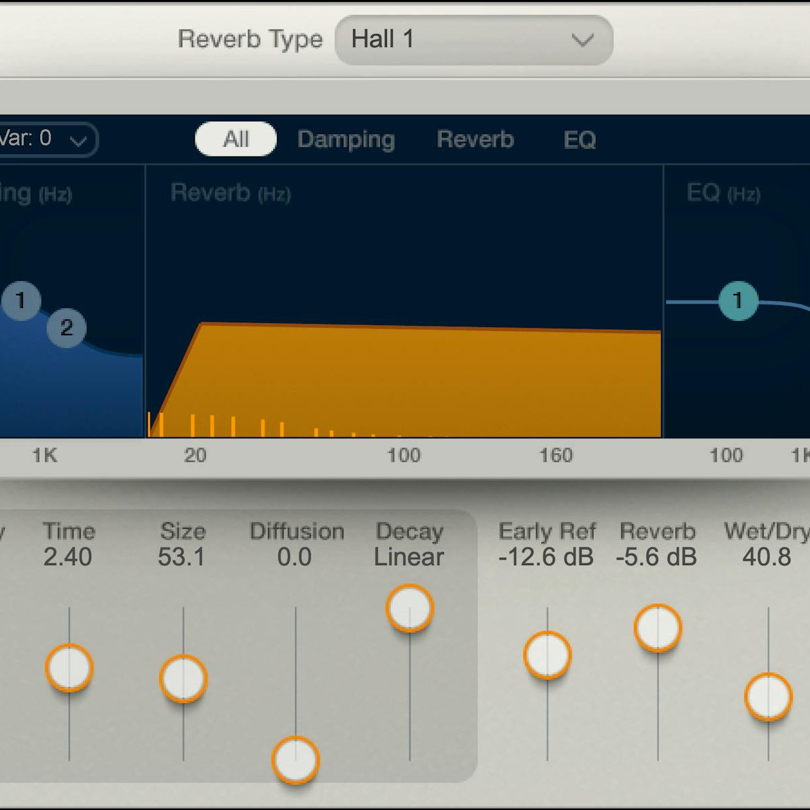Image resolution: width=810 pixels, height=810 pixels.
Task: Open the EQ tab
Action: click(x=579, y=139)
